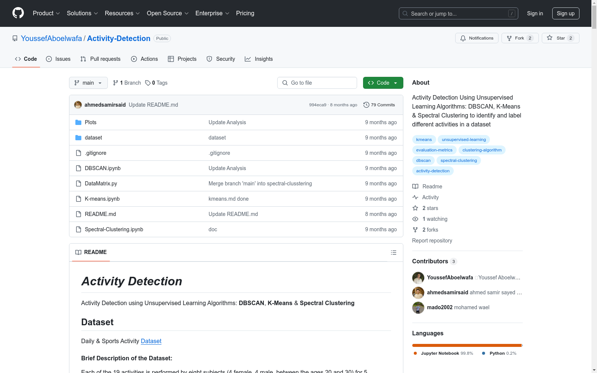Image resolution: width=597 pixels, height=373 pixels.
Task: Open the Contributors heading link
Action: coord(435,261)
